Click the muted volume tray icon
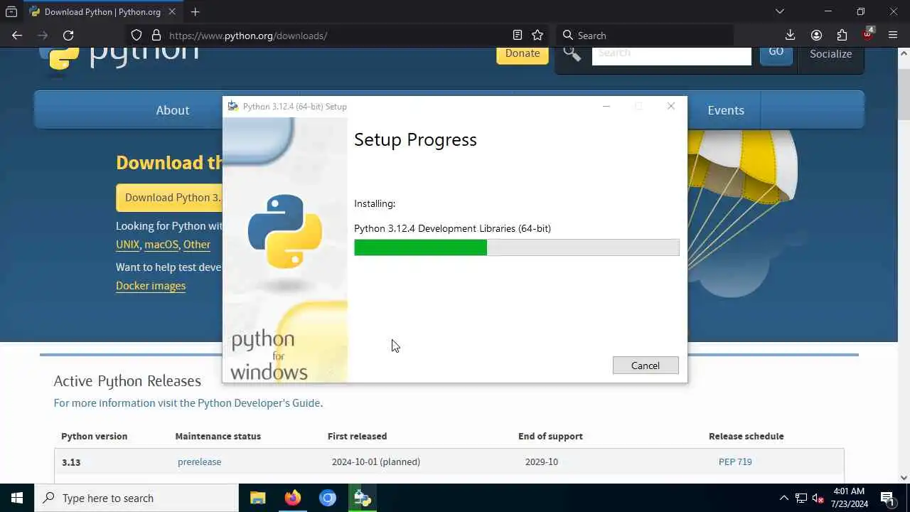Viewport: 910px width, 512px height. [x=818, y=498]
